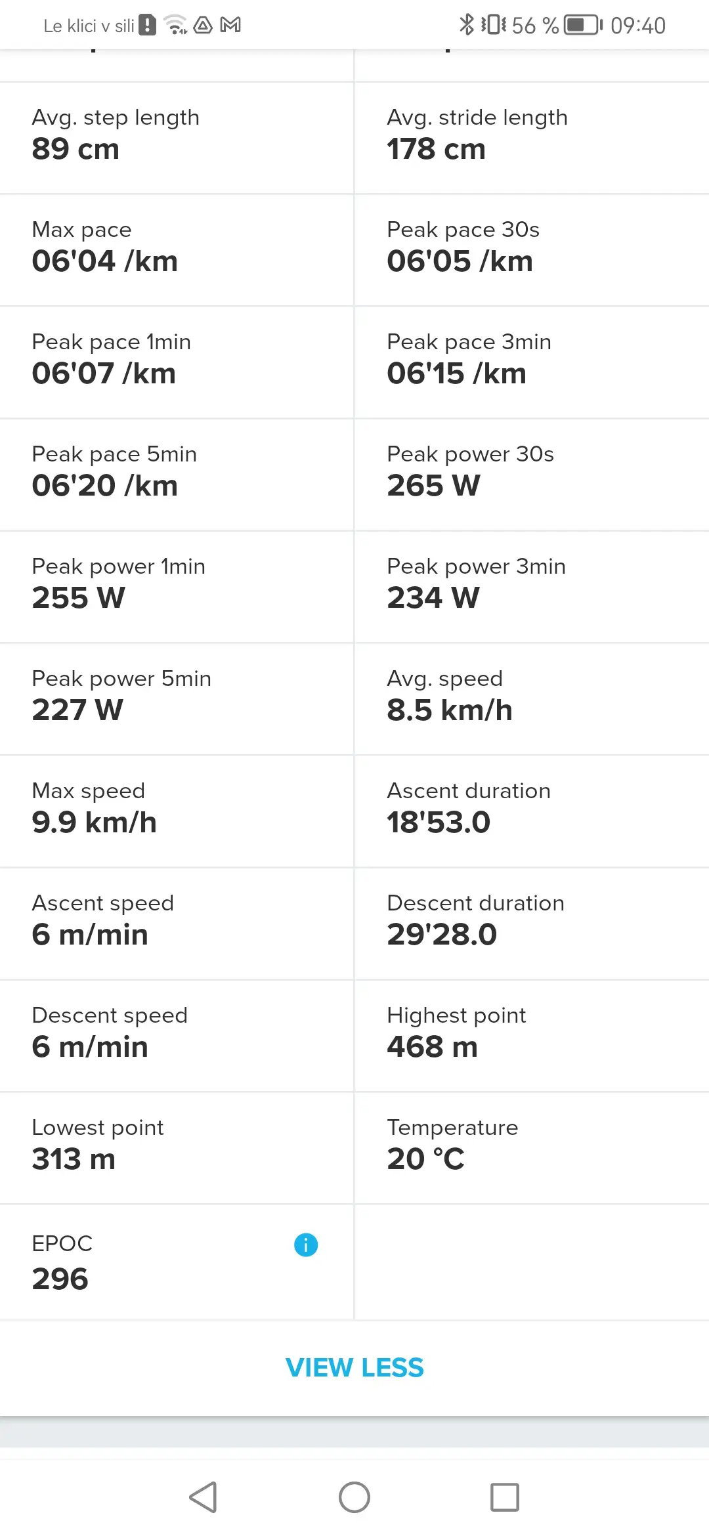Tap the battery indicator icon
Image resolution: width=709 pixels, height=1536 pixels.
tap(583, 25)
